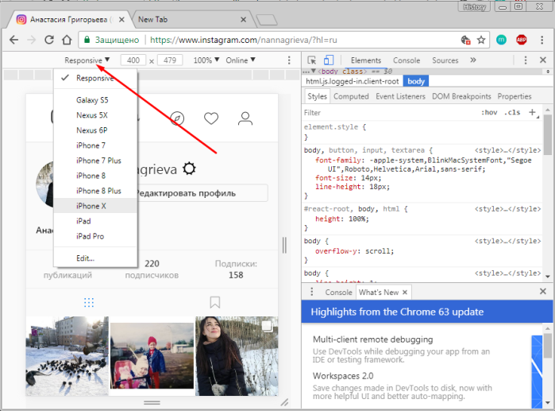The height and width of the screenshot is (411, 555).
Task: Activate the inspect element picker icon
Action: coord(311,60)
